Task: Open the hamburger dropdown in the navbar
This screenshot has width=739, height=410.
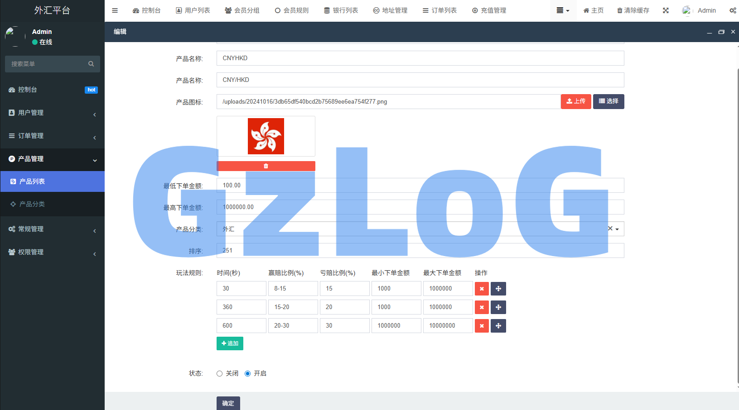Action: point(562,10)
